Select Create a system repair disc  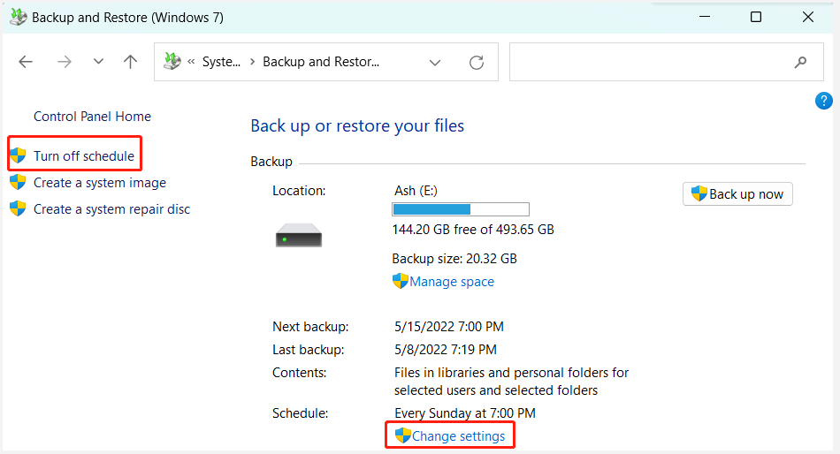tap(111, 209)
